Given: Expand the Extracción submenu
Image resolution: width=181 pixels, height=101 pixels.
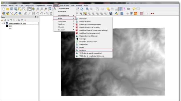Looking at the screenshot, I should point(64,27).
